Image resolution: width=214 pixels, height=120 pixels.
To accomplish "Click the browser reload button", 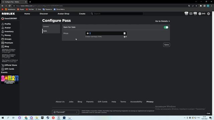I will (10, 6).
